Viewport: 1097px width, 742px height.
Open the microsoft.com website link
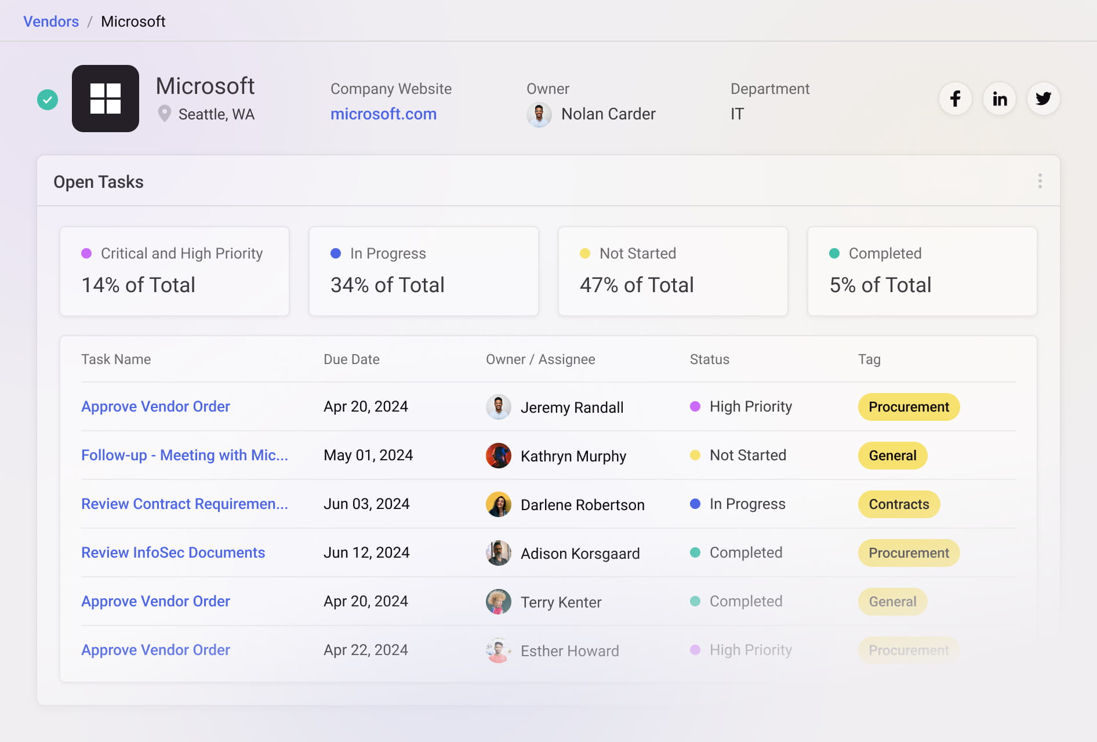click(383, 114)
